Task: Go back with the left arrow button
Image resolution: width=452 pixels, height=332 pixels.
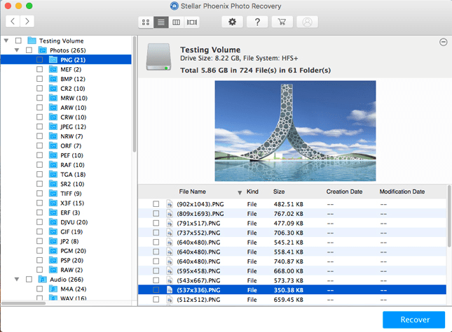Action: [13, 21]
